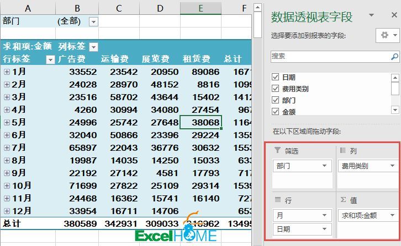Open the 行标签 filter dropdown
Viewport: 401px width, 246px height.
point(50,59)
